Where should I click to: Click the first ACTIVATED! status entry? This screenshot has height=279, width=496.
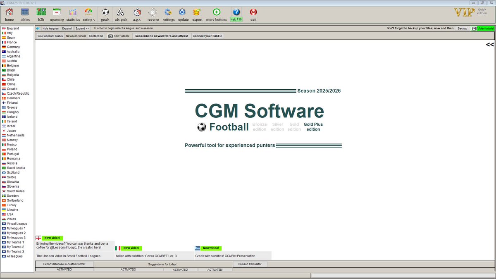(64, 269)
